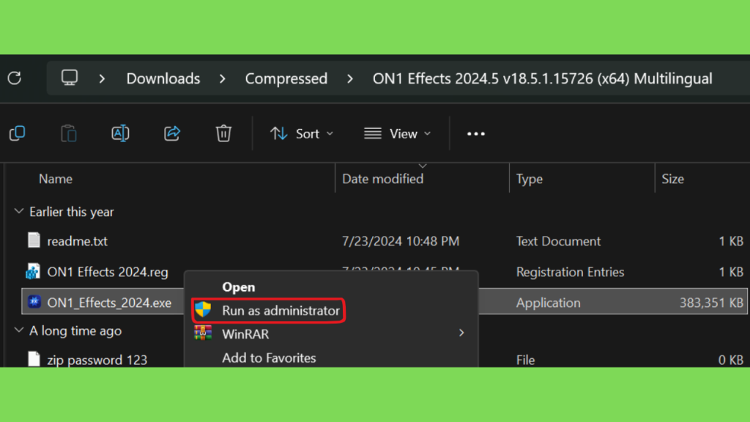750x422 pixels.
Task: Sort by the Size column header
Action: coord(672,179)
